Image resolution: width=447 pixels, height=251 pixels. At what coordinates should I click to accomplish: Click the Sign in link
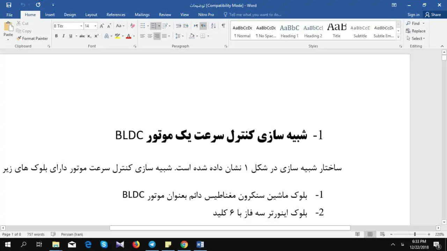(413, 15)
